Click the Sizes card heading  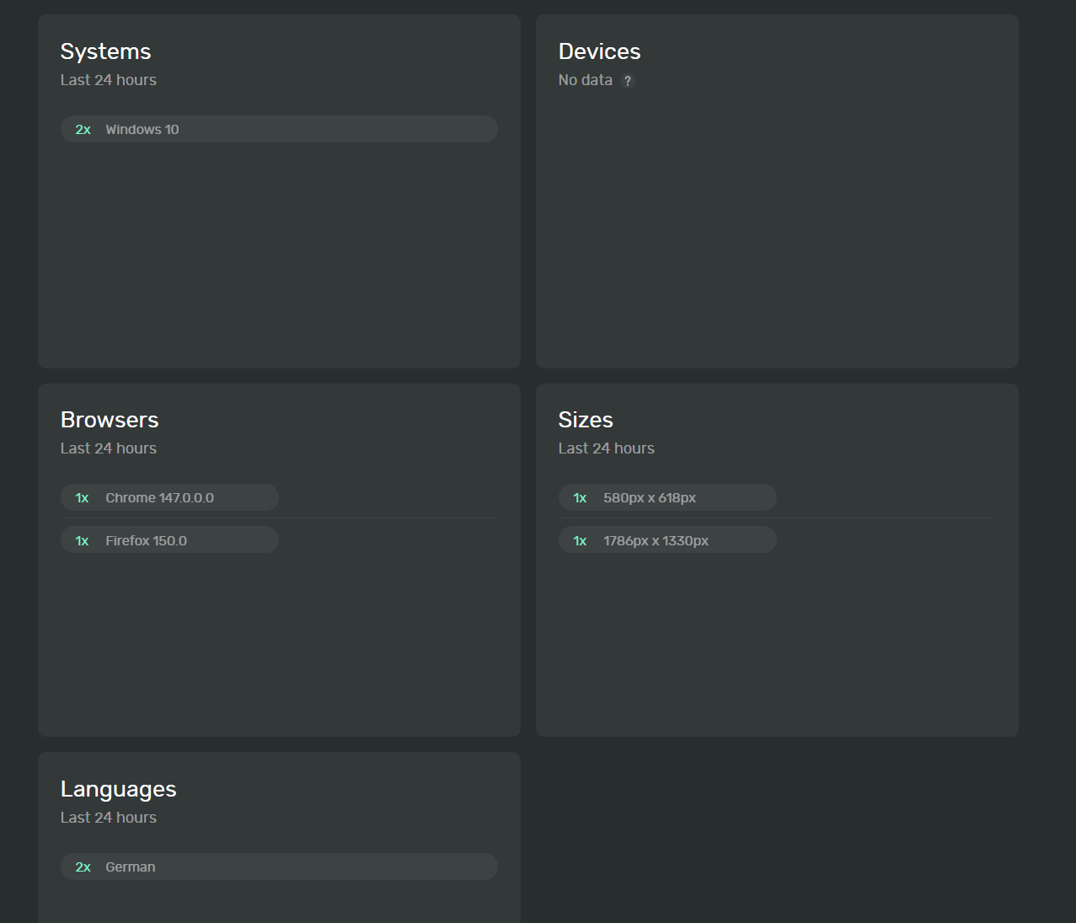pyautogui.click(x=586, y=420)
